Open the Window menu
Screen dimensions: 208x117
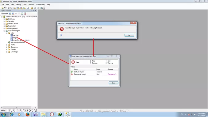[x=31, y=5]
